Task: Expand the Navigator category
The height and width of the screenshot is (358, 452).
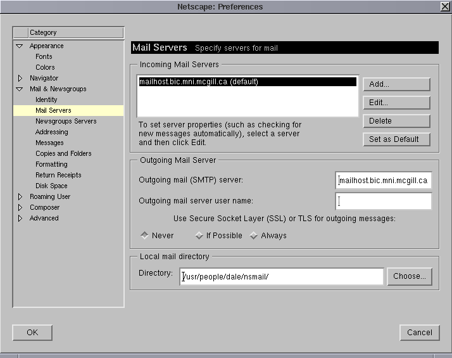Action: (x=20, y=78)
